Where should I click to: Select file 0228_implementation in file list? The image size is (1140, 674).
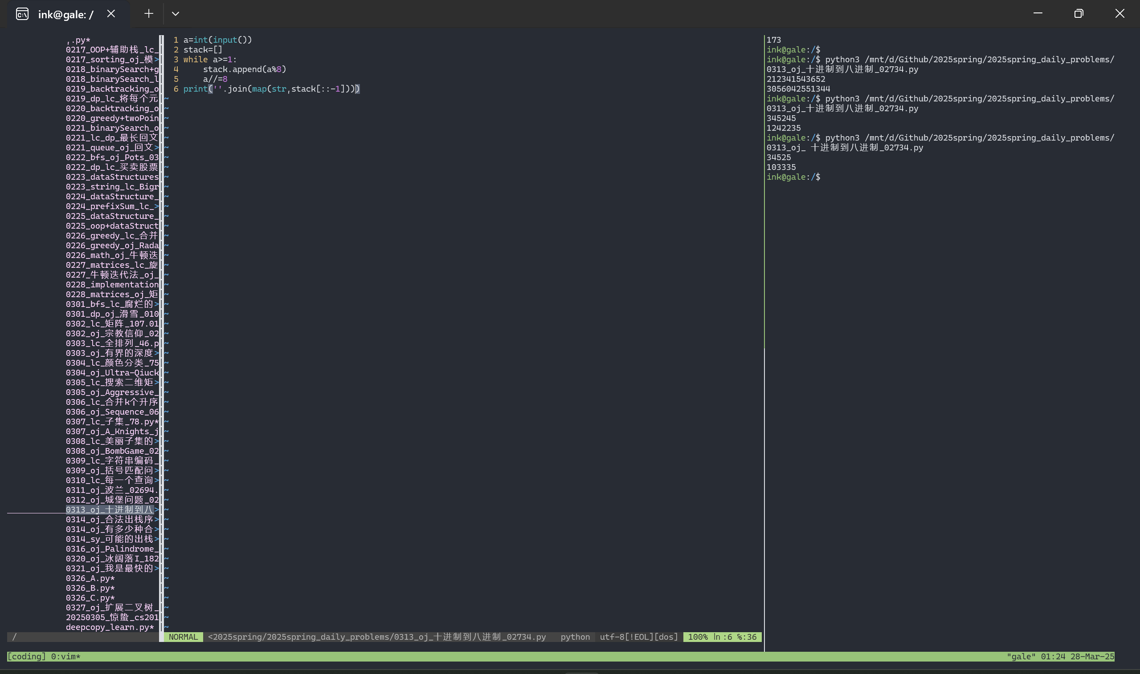point(112,284)
